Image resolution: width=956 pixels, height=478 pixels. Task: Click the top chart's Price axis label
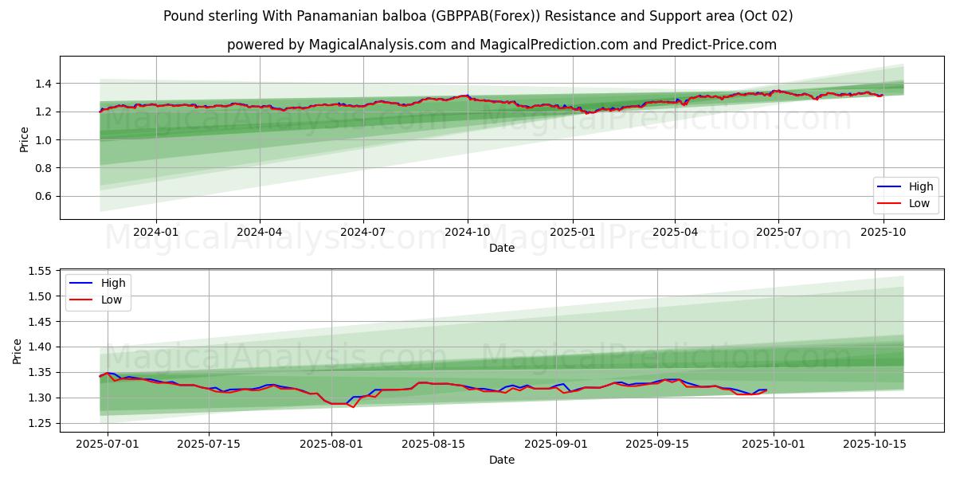[24, 138]
